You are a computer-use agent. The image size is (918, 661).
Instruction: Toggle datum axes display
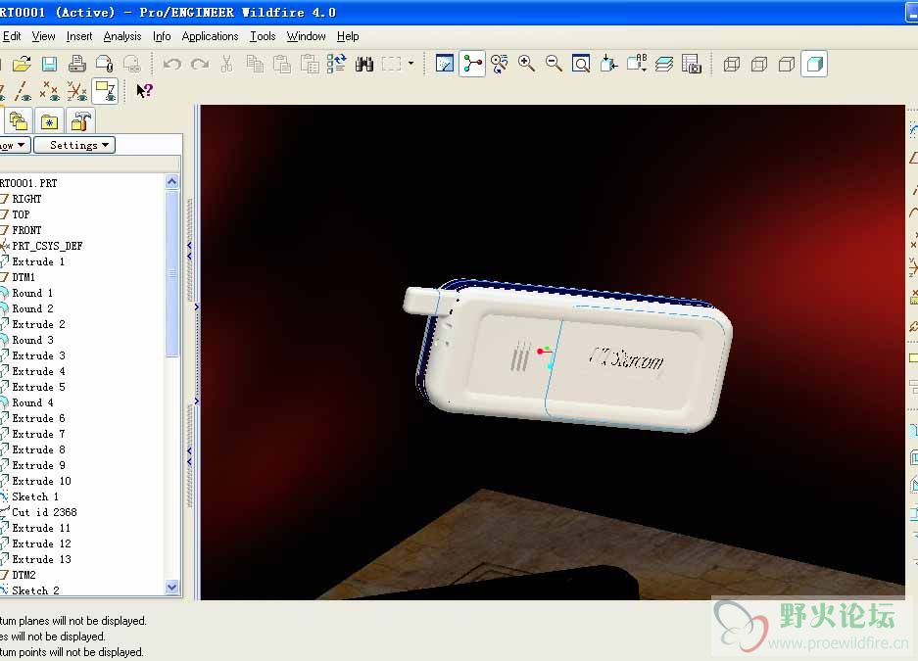pyautogui.click(x=23, y=91)
